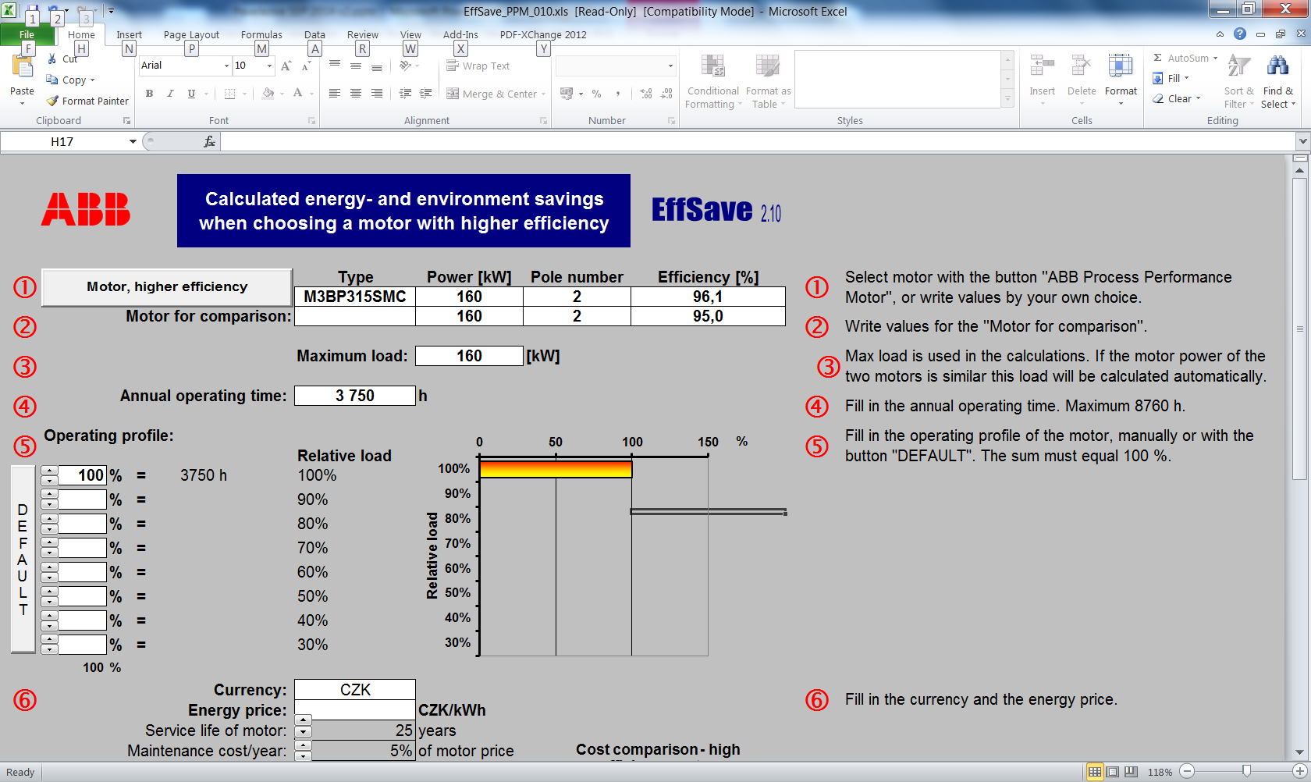Open the File tab
This screenshot has height=782, width=1311.
point(27,34)
